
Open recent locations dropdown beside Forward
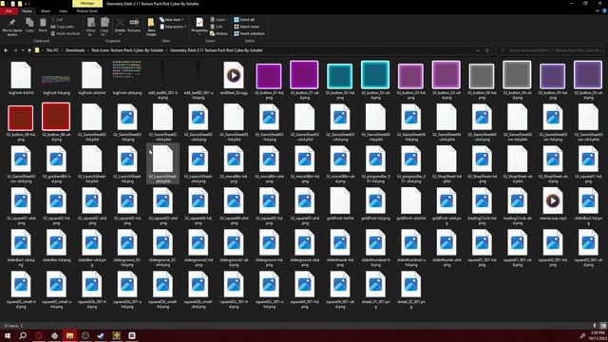pos(23,50)
